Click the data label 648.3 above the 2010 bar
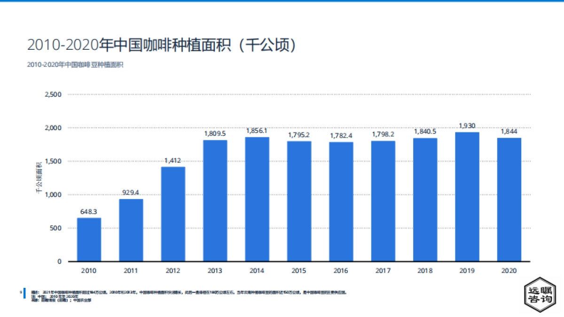The height and width of the screenshot is (317, 564). [x=88, y=211]
